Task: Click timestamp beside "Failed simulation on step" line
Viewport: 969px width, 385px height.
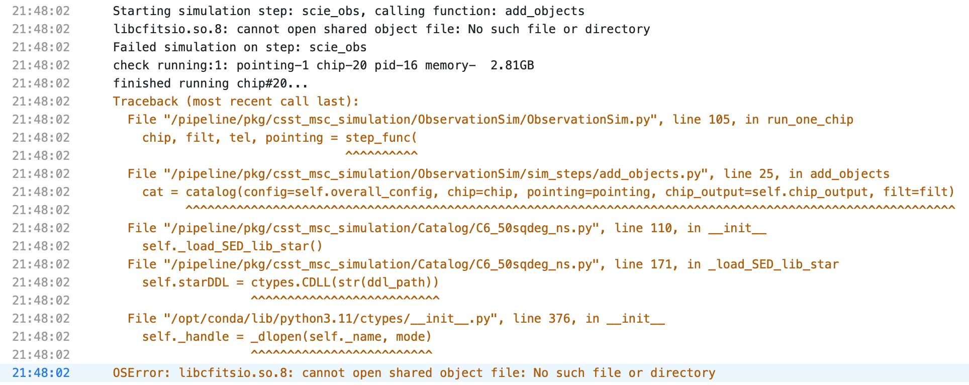Action: tap(41, 47)
